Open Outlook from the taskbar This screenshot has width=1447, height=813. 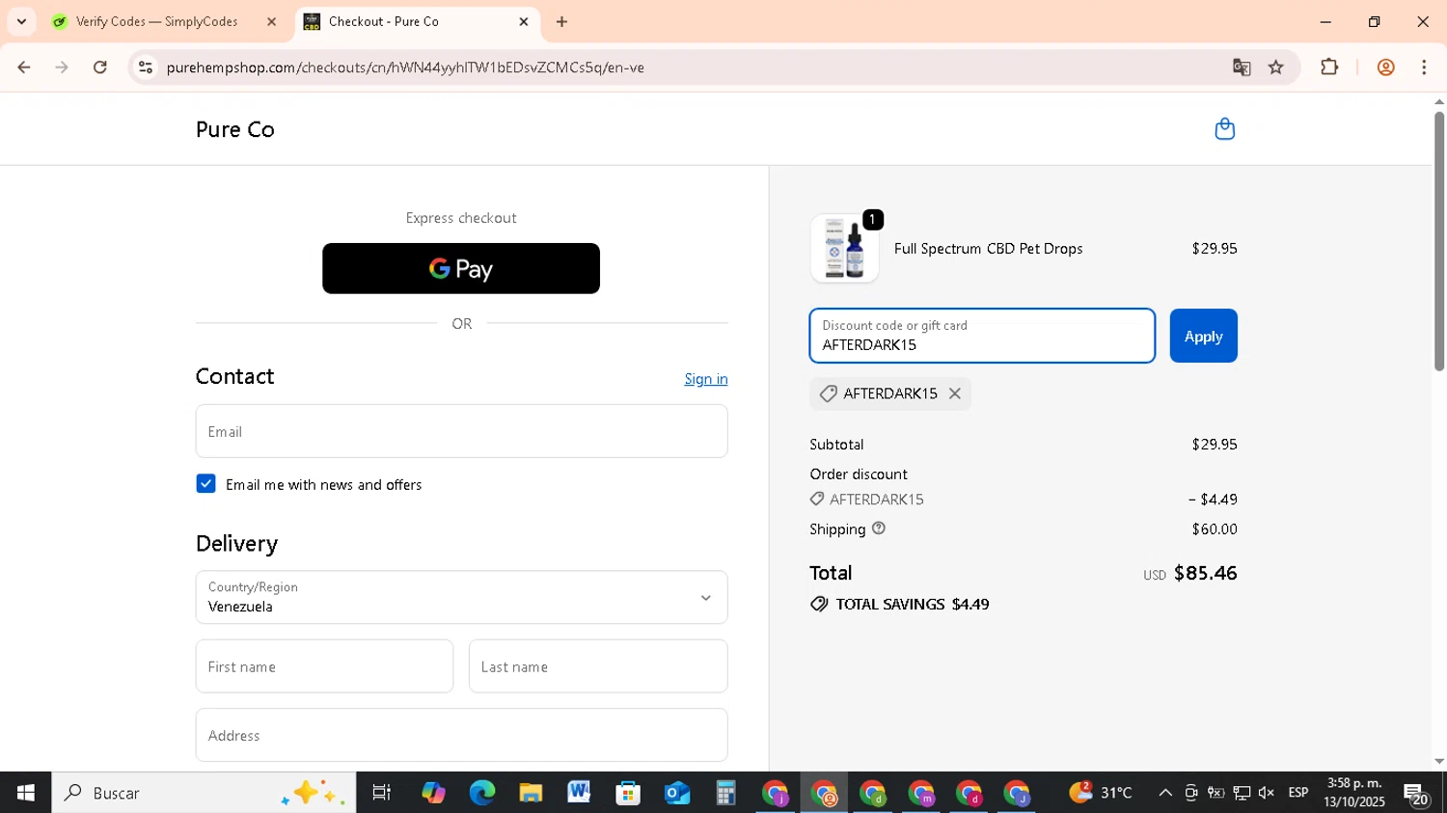tap(677, 793)
